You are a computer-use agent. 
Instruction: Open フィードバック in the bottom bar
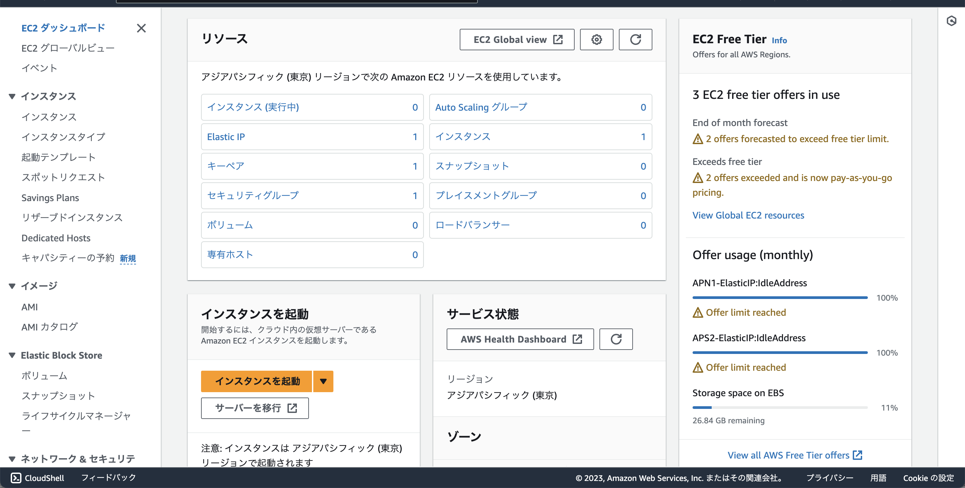click(x=108, y=478)
